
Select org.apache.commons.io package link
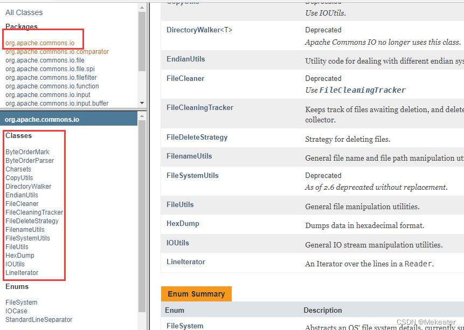pyautogui.click(x=40, y=43)
